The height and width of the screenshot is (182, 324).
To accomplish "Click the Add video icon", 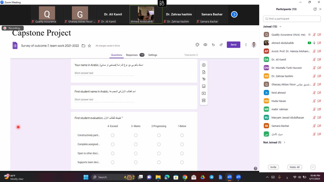I will [x=204, y=93].
